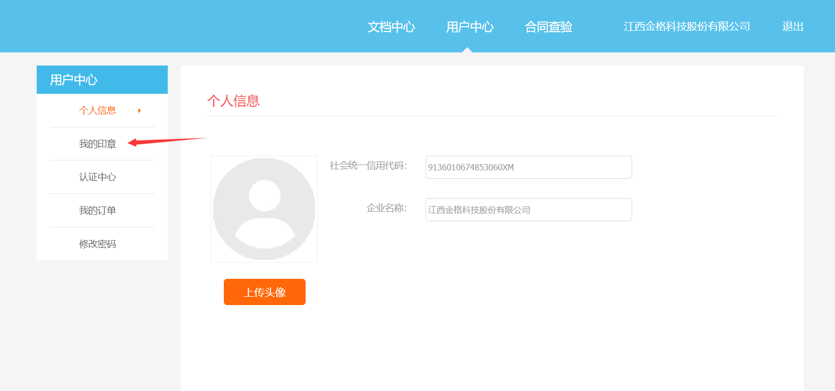This screenshot has height=391, width=835.
Task: Click the gray default avatar image
Action: pyautogui.click(x=264, y=209)
